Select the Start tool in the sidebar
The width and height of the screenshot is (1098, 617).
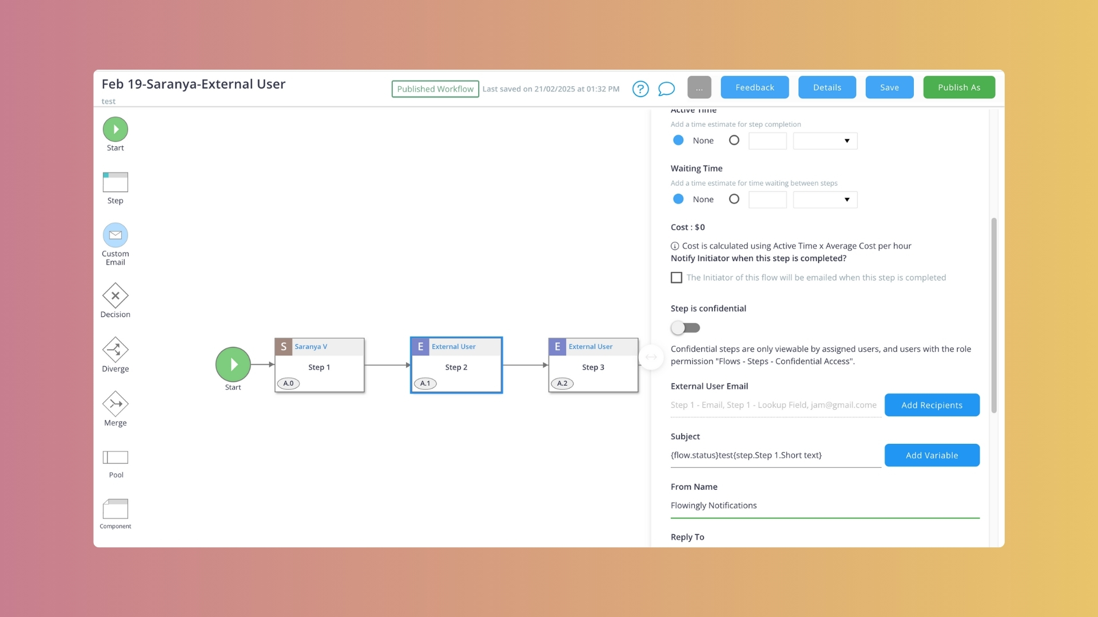point(114,129)
